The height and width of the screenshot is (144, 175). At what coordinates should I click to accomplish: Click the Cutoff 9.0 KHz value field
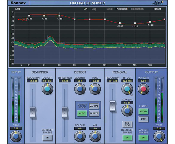(47, 81)
